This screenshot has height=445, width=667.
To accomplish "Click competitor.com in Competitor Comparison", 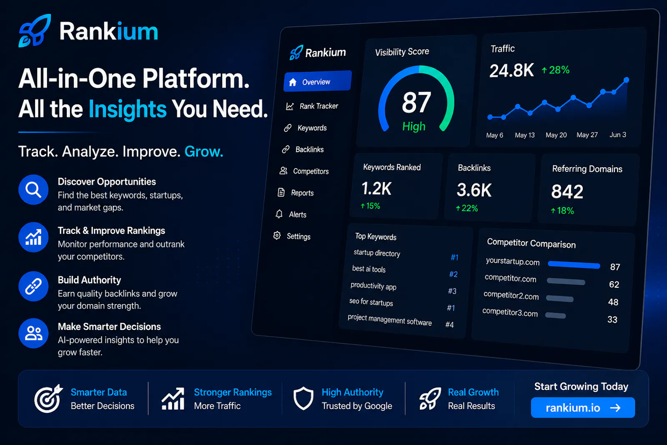I will coord(510,279).
